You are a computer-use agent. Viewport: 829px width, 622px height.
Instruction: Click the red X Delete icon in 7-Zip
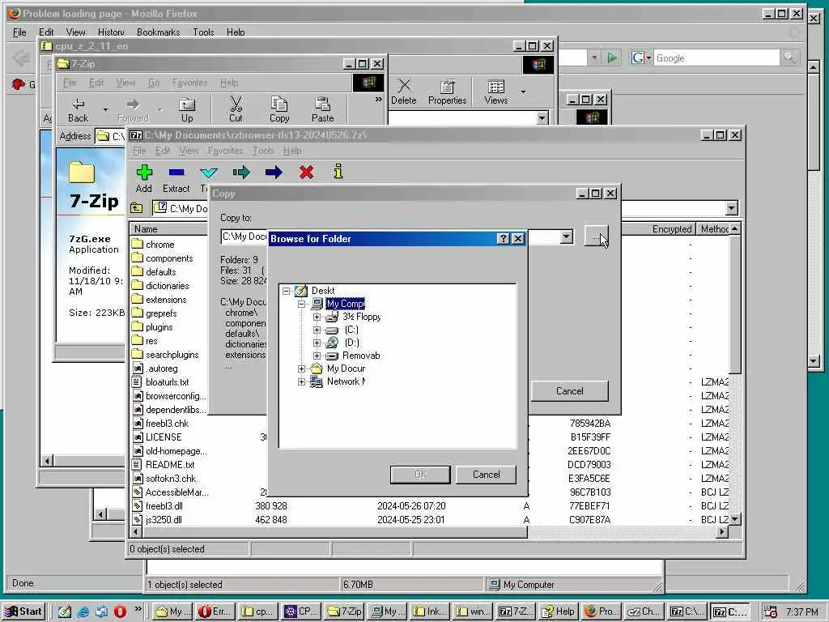point(306,173)
